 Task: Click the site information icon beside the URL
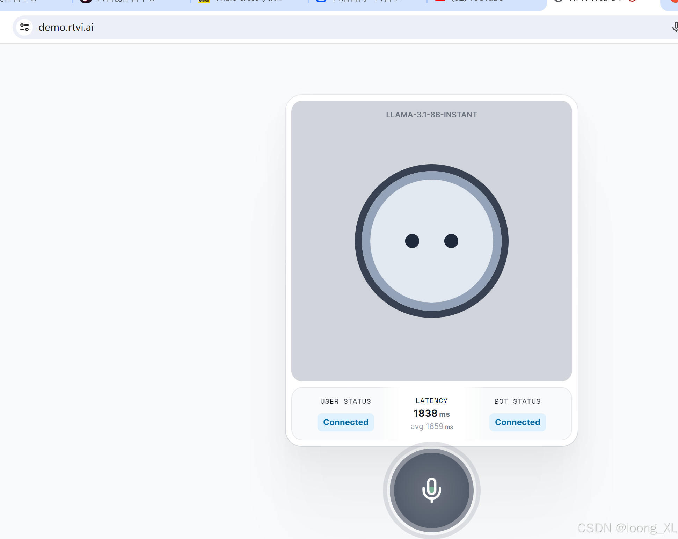pos(24,27)
